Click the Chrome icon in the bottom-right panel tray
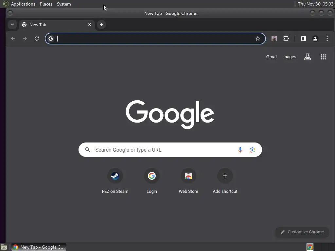This screenshot has width=335, height=251. point(310,247)
